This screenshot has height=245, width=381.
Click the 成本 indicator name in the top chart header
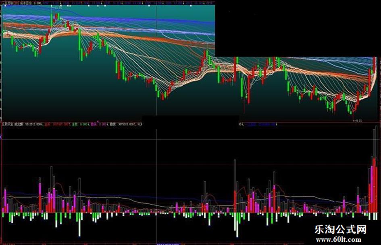(23, 3)
